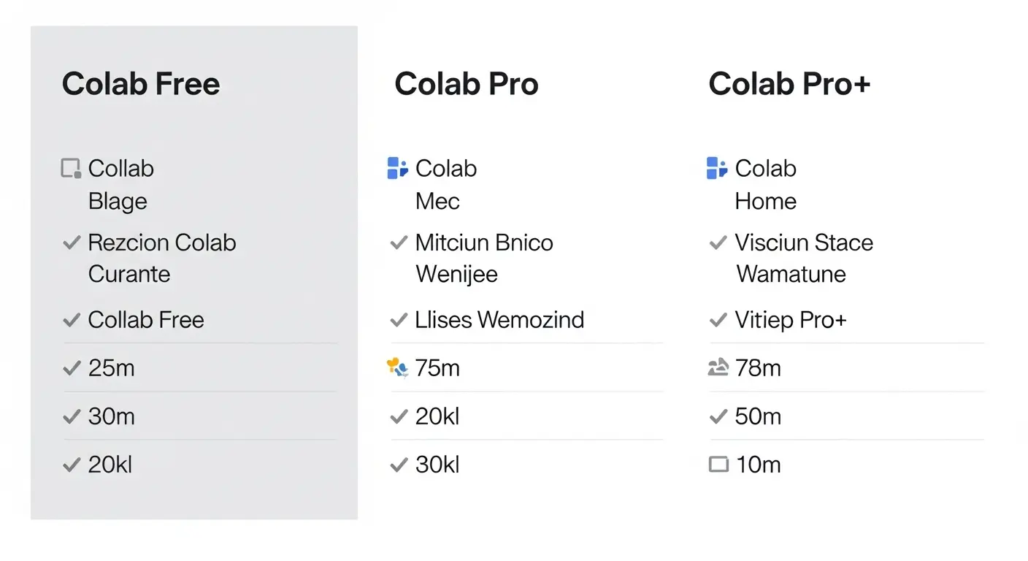Viewport: 1028px width, 561px height.
Task: Select the Colab Free plan heading
Action: point(141,84)
